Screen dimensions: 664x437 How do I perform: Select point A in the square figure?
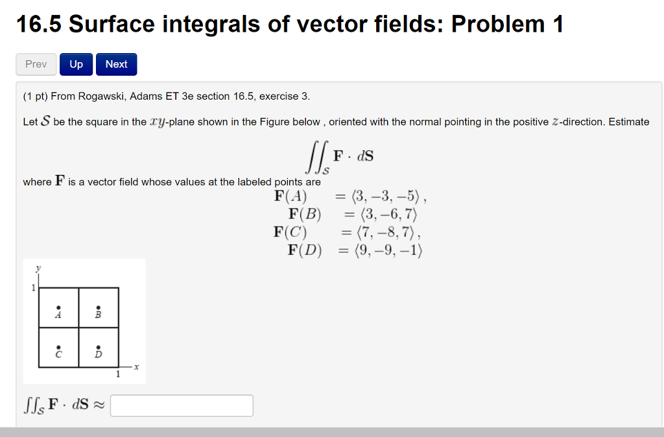pyautogui.click(x=58, y=309)
